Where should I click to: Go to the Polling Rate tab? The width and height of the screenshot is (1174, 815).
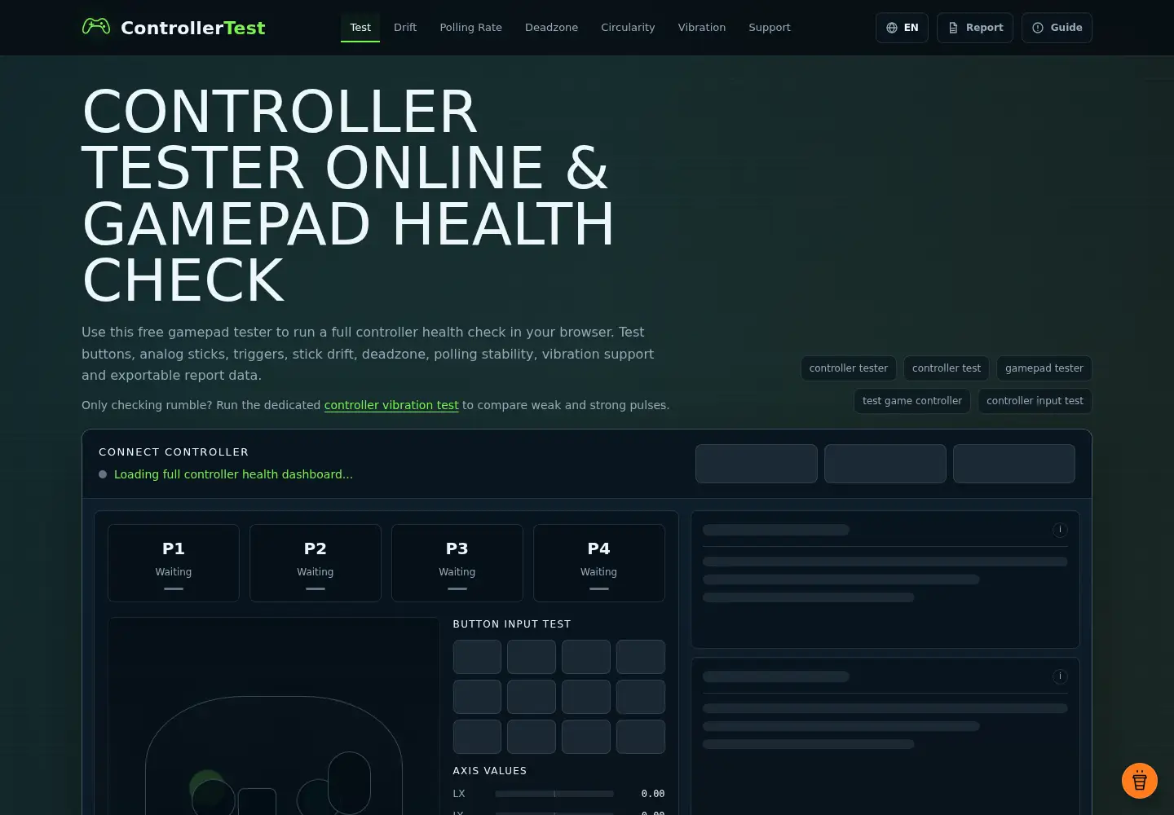(471, 27)
